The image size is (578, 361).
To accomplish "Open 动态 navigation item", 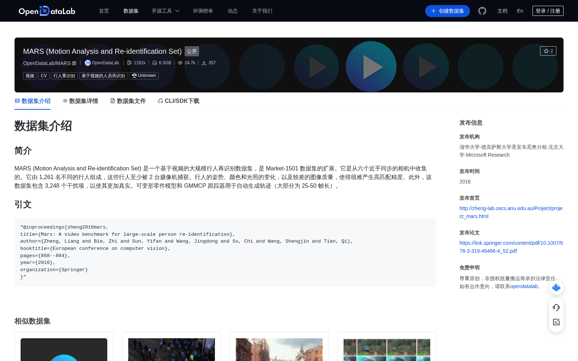I will 233,11.
